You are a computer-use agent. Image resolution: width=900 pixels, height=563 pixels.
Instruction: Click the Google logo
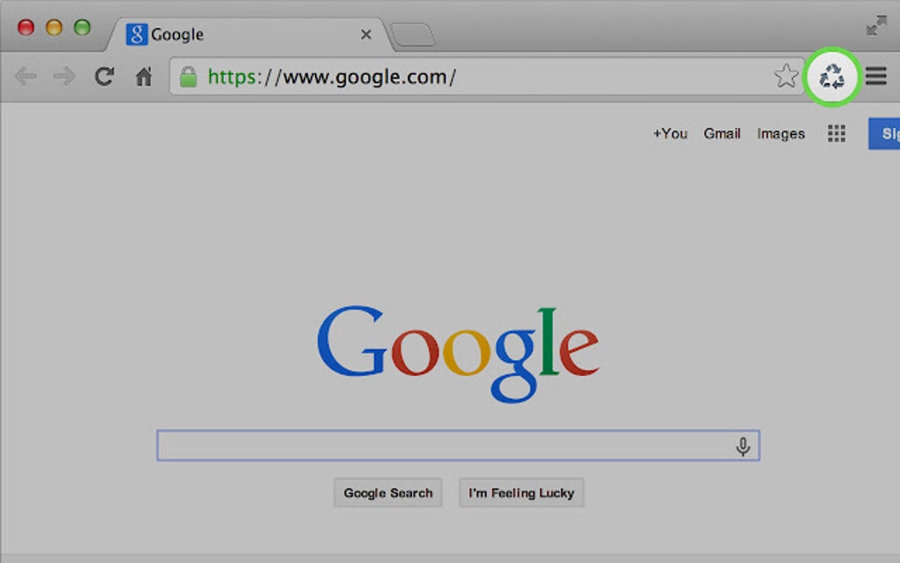tap(458, 354)
